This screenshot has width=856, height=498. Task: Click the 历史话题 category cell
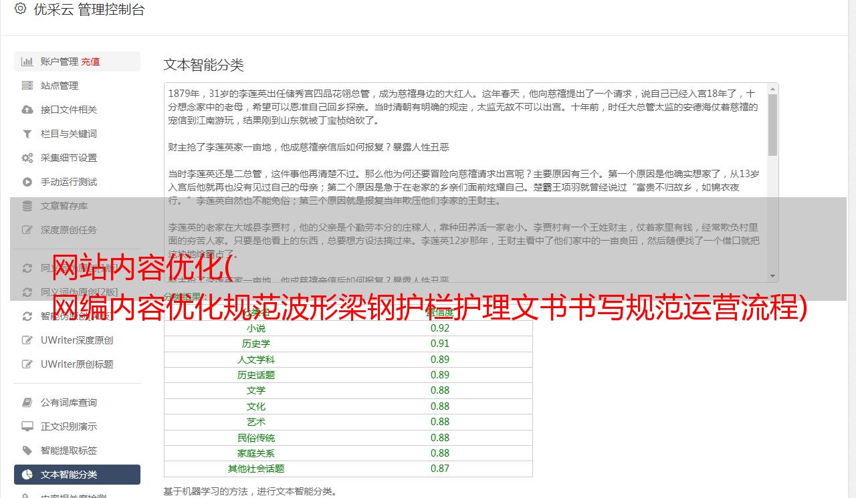tap(256, 375)
